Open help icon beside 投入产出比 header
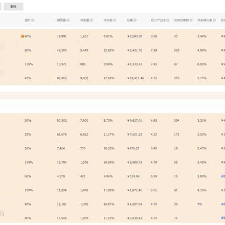225x225 pixels. (168, 20)
